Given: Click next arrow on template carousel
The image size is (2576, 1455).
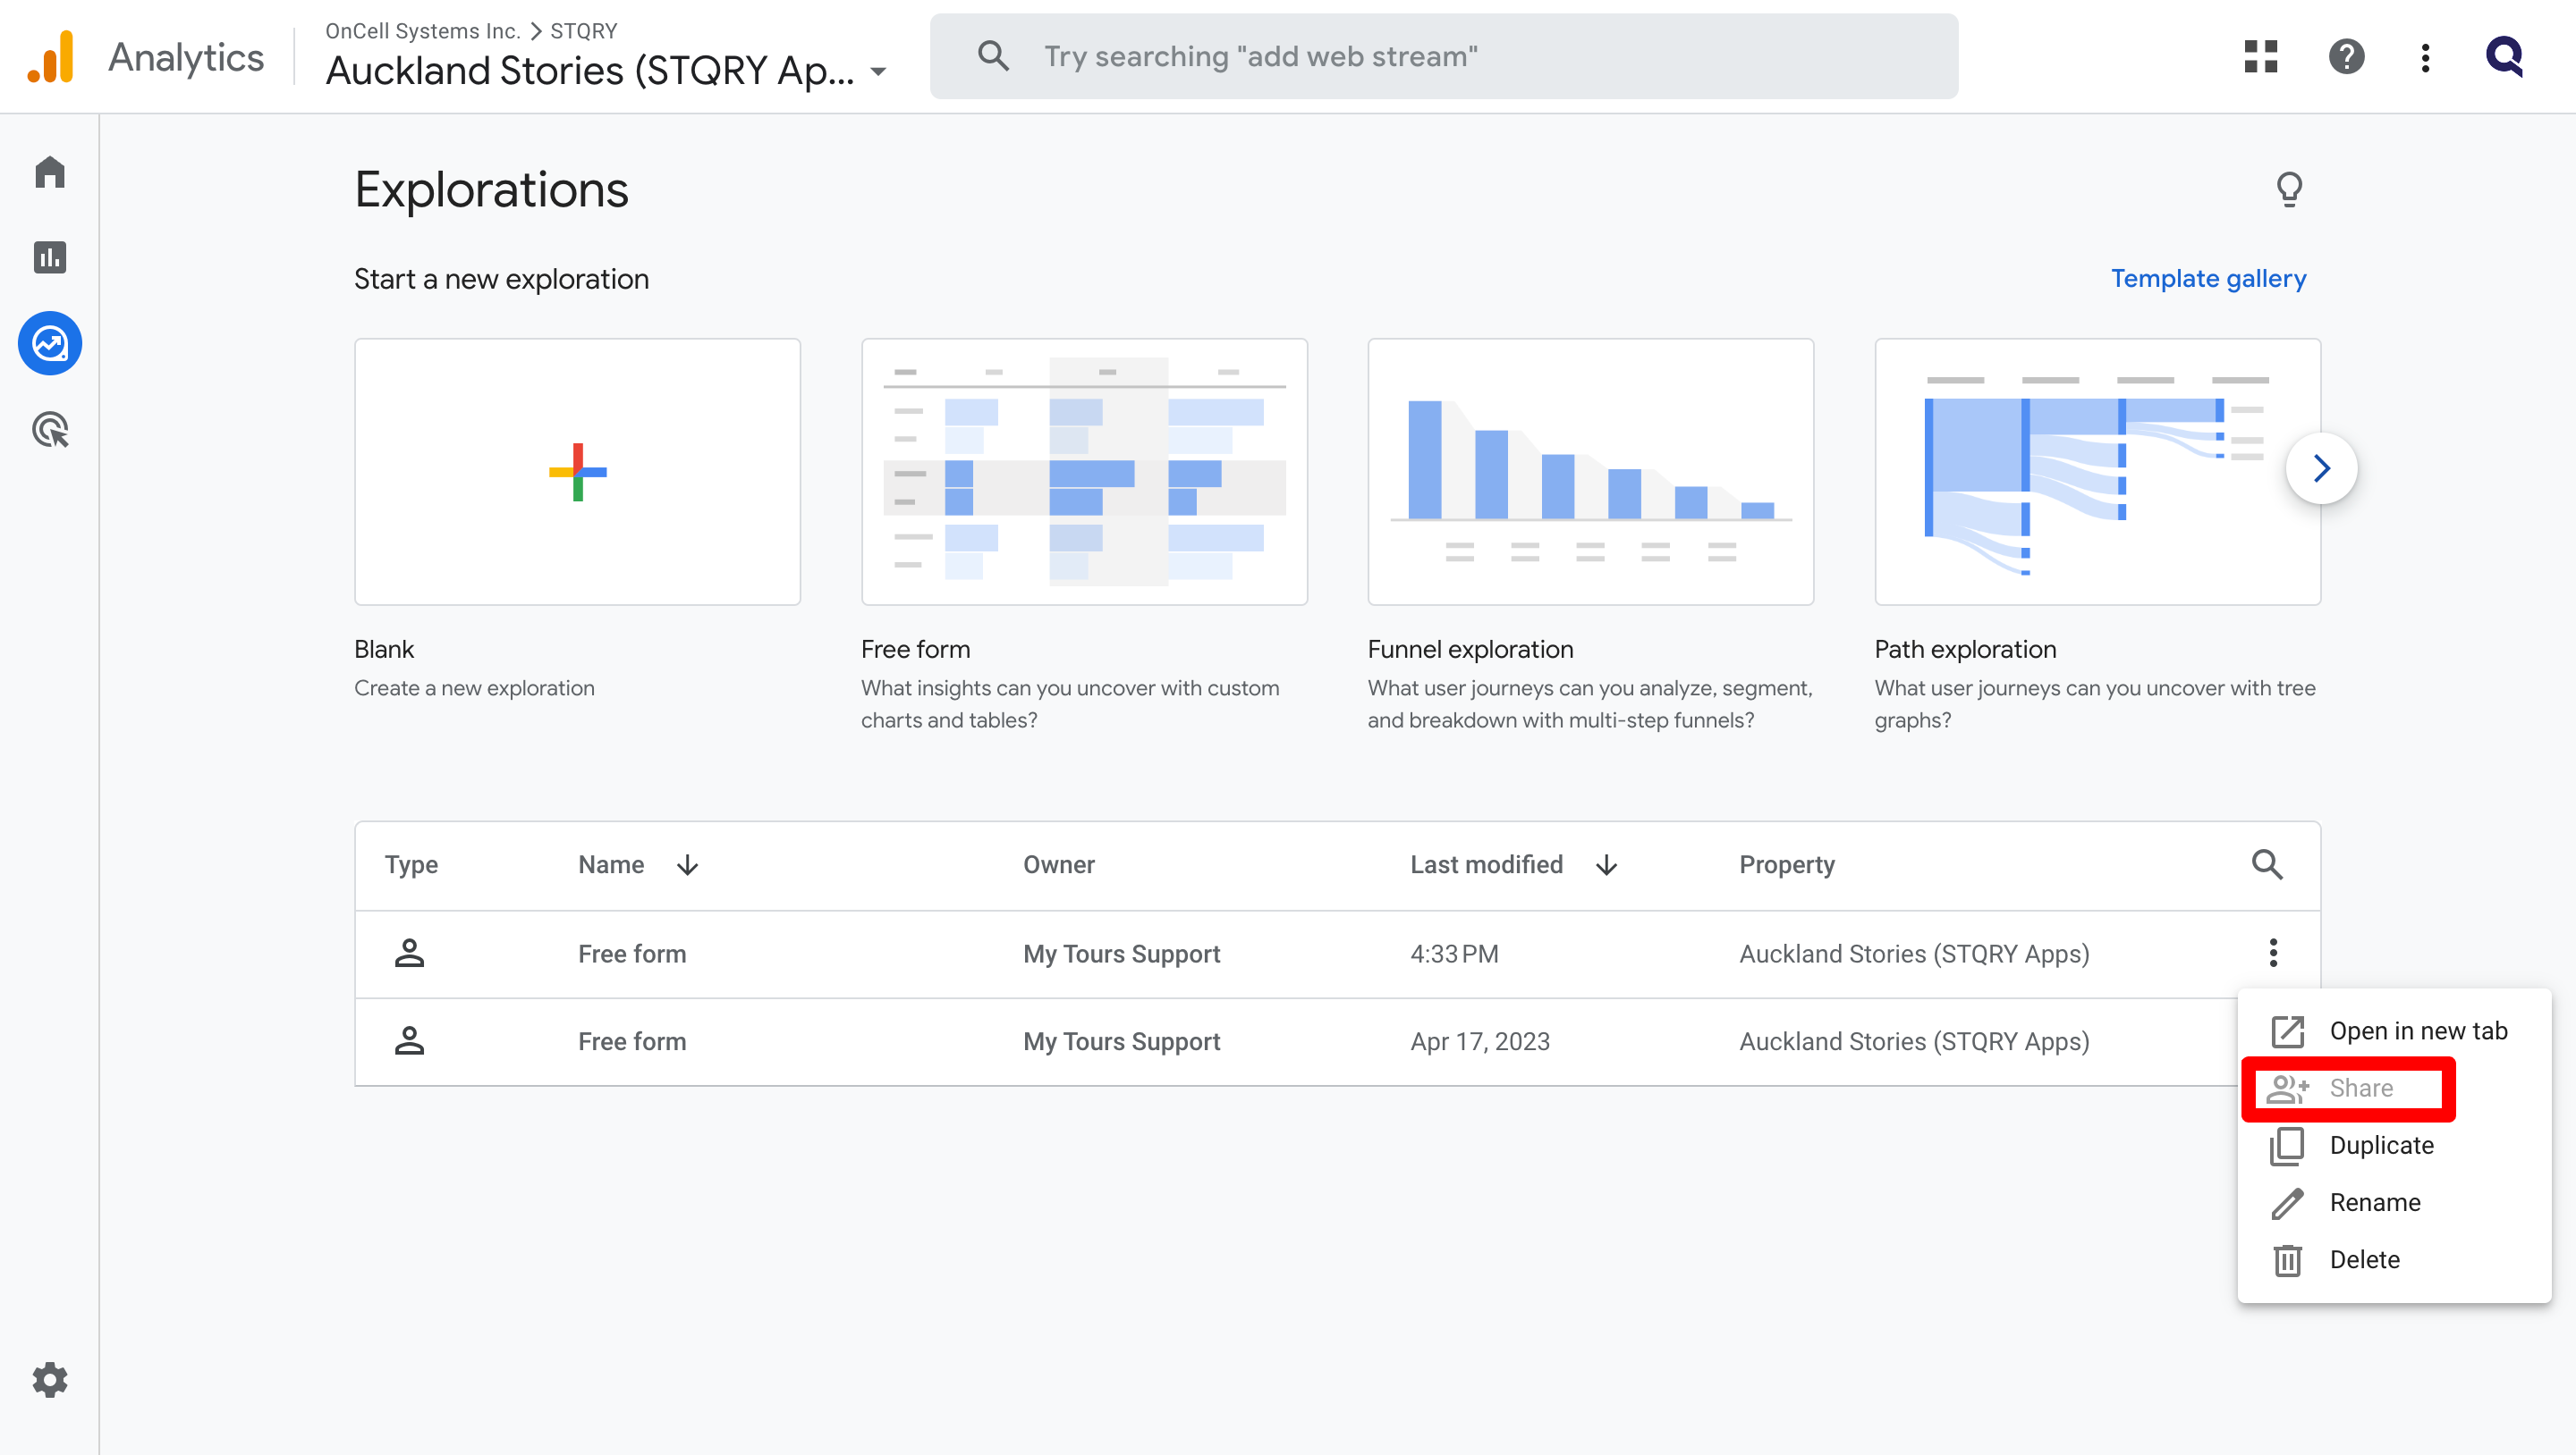Looking at the screenshot, I should pyautogui.click(x=2321, y=467).
